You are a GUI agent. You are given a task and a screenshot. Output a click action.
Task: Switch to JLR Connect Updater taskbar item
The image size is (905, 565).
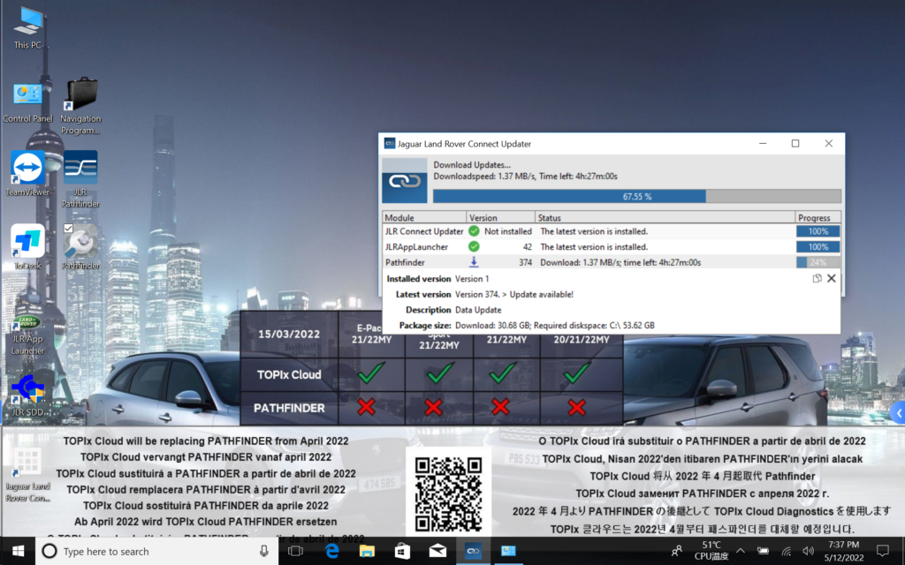(473, 551)
